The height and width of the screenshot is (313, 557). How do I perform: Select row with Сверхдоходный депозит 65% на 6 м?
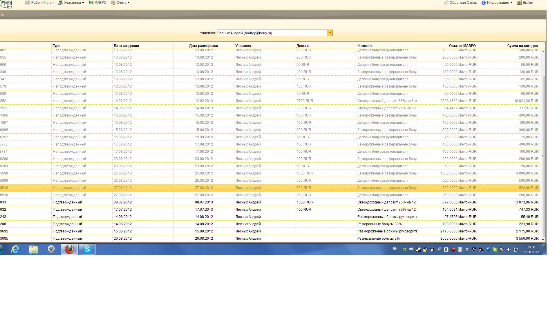[270, 101]
